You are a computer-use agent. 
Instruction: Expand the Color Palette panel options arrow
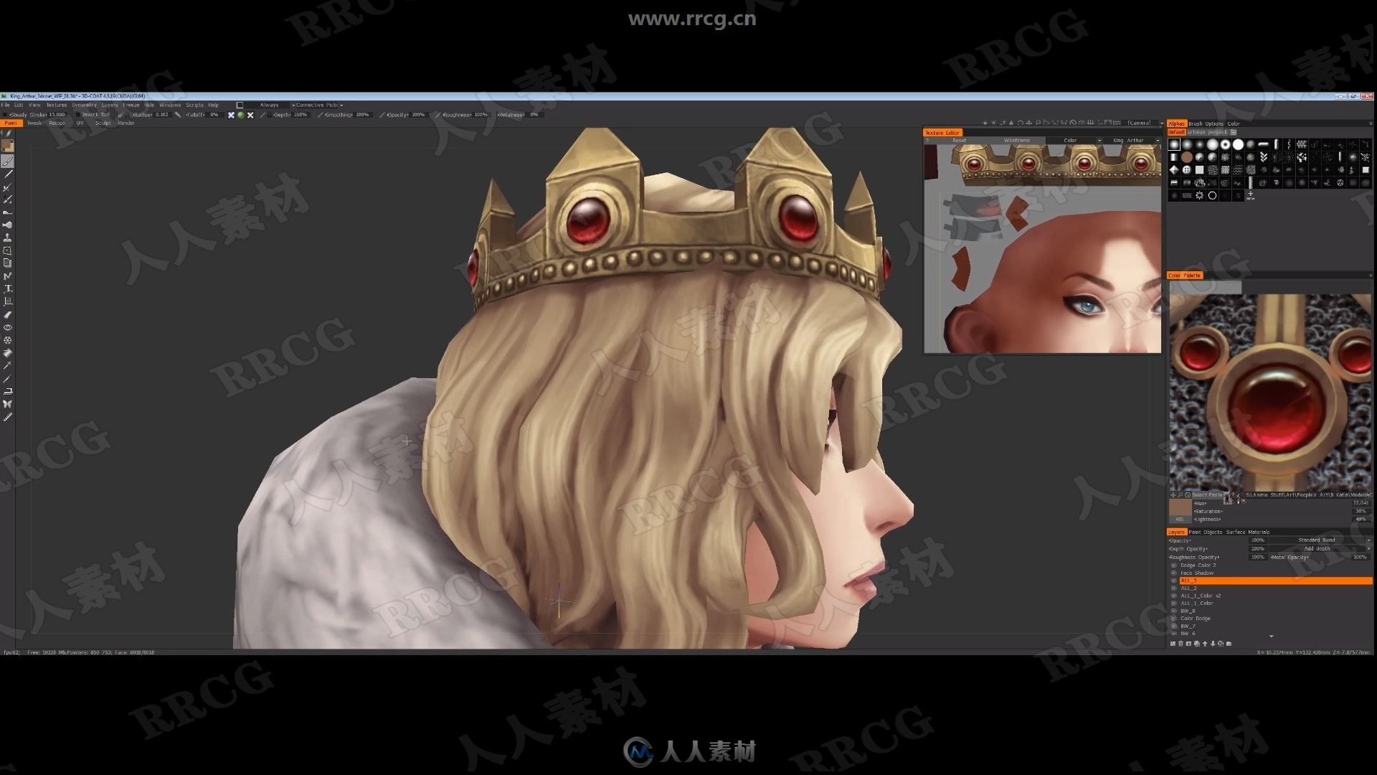(x=1371, y=275)
